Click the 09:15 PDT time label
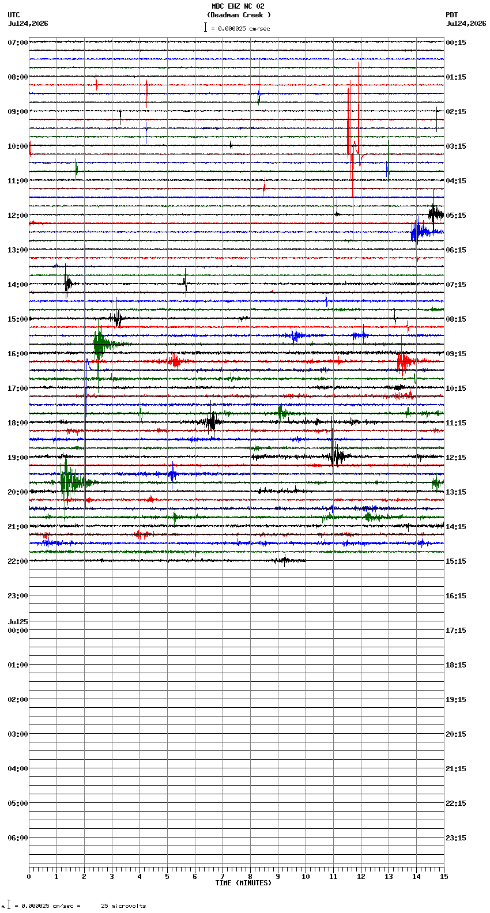Viewport: 490px width, 913px height. click(x=456, y=354)
